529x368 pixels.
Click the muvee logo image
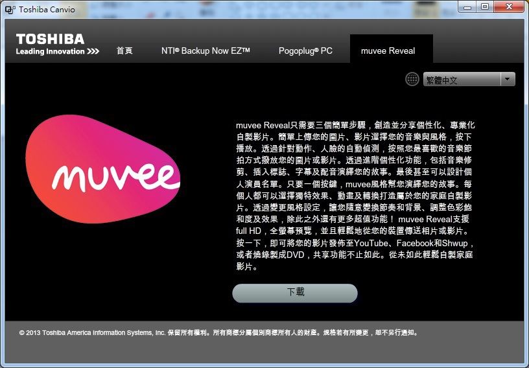pyautogui.click(x=102, y=168)
